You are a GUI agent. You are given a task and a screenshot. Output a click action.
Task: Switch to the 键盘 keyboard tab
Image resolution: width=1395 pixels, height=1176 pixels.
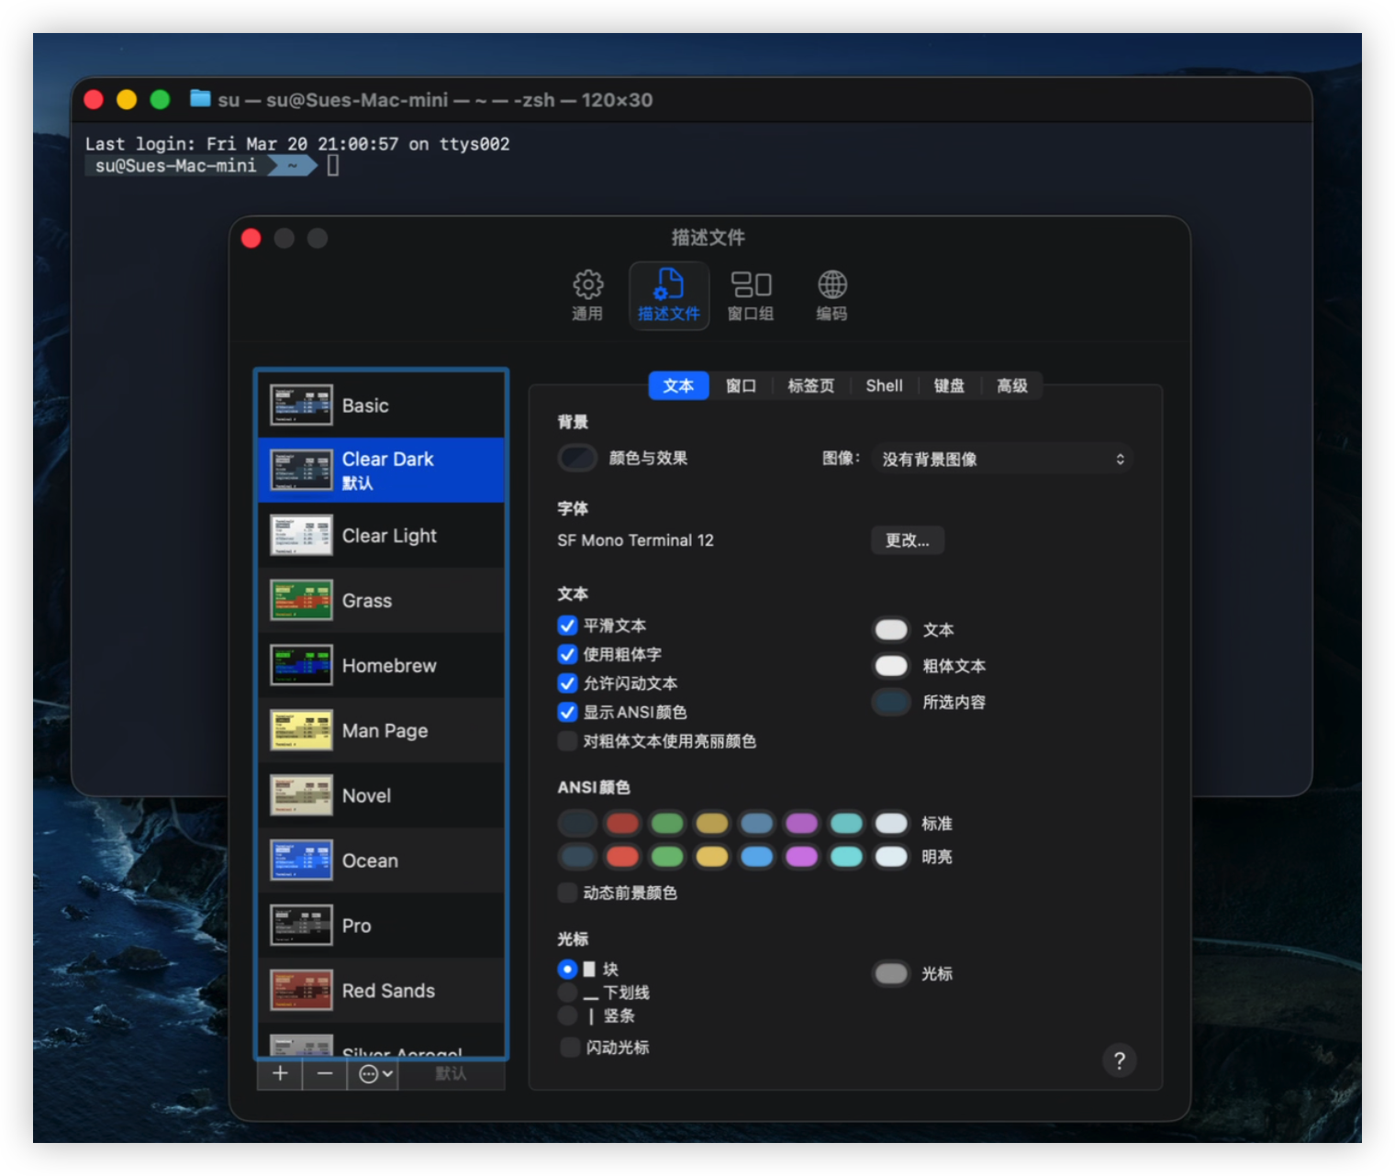949,386
